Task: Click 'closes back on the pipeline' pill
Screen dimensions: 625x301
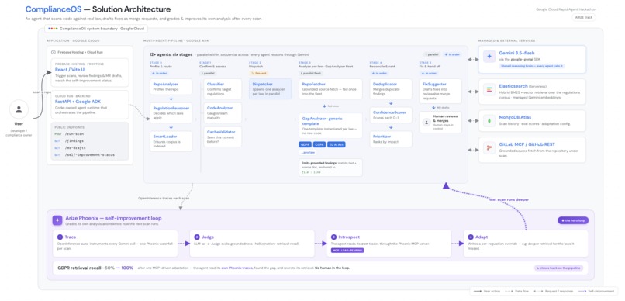Action: coord(558,268)
